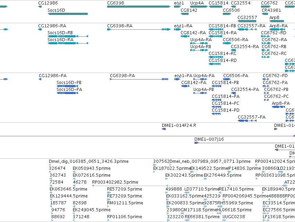
Task: Click the long CG6398 gene bar
Action: pos(139,7)
